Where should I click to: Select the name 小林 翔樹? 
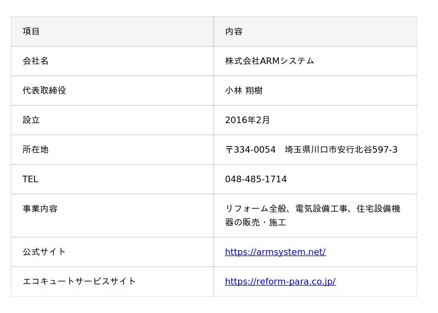point(244,90)
